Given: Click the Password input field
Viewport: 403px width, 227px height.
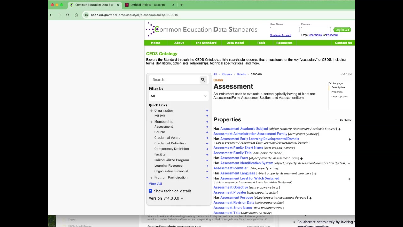Looking at the screenshot, I should click(316, 30).
